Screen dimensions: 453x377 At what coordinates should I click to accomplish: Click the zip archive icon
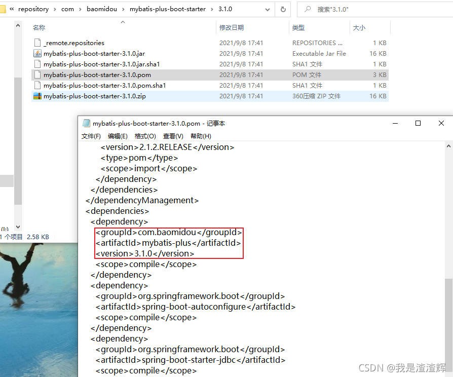point(37,96)
